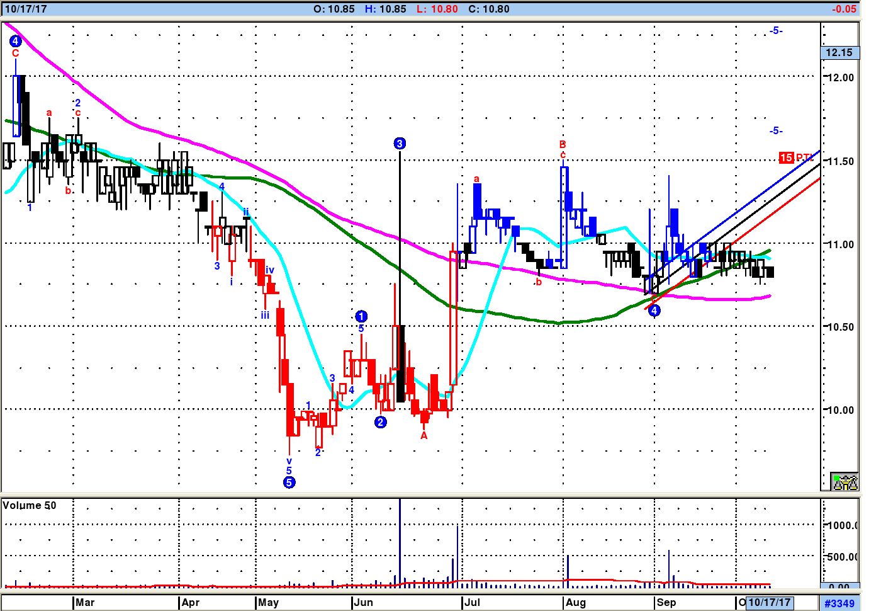The height and width of the screenshot is (611, 881).
Task: Click the red 'b' label in late July
Action: (539, 282)
